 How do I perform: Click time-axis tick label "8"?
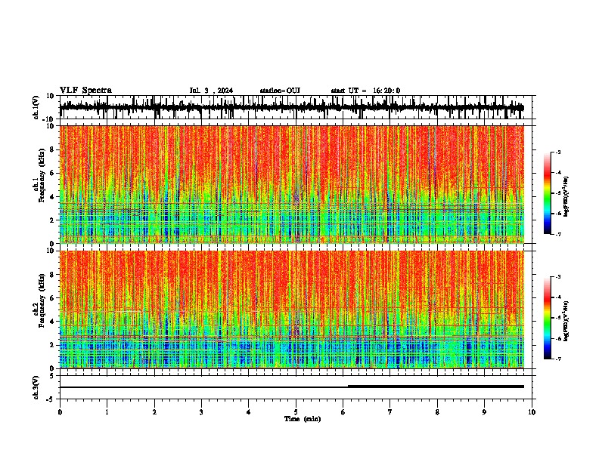point(437,412)
